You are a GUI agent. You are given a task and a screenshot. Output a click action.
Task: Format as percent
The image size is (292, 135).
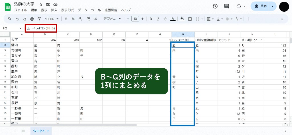coord(73,19)
